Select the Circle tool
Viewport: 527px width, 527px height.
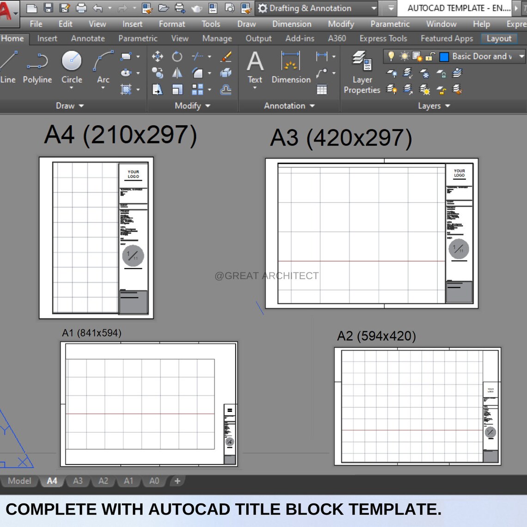click(x=72, y=60)
